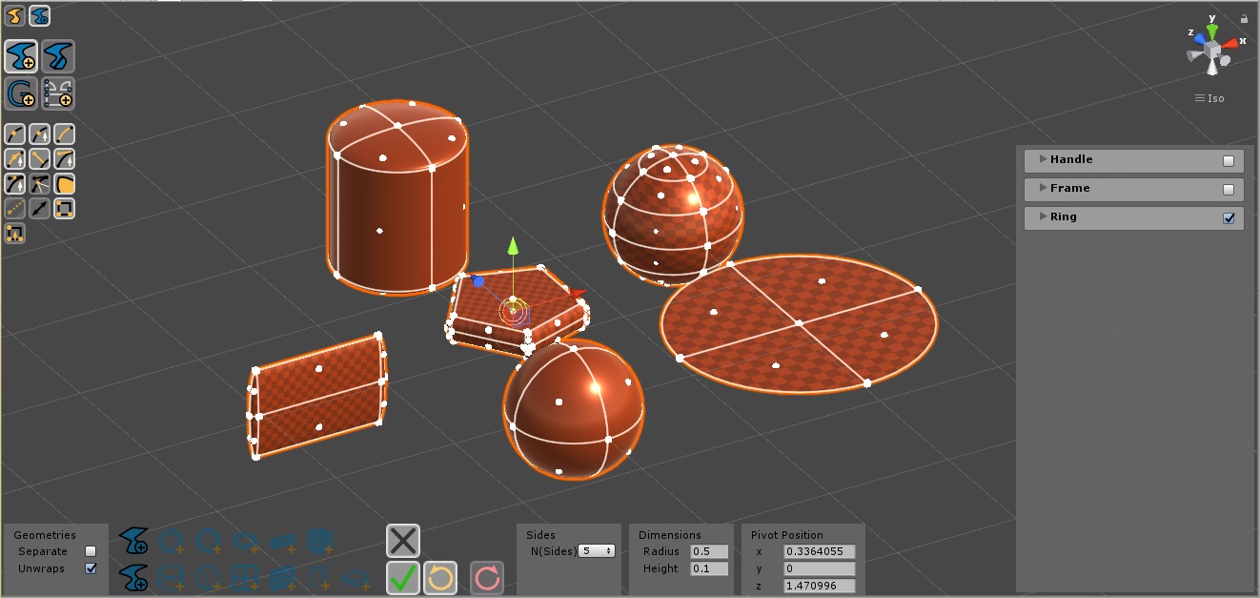
Task: Enable the Handle checkbox
Action: pyautogui.click(x=1229, y=160)
